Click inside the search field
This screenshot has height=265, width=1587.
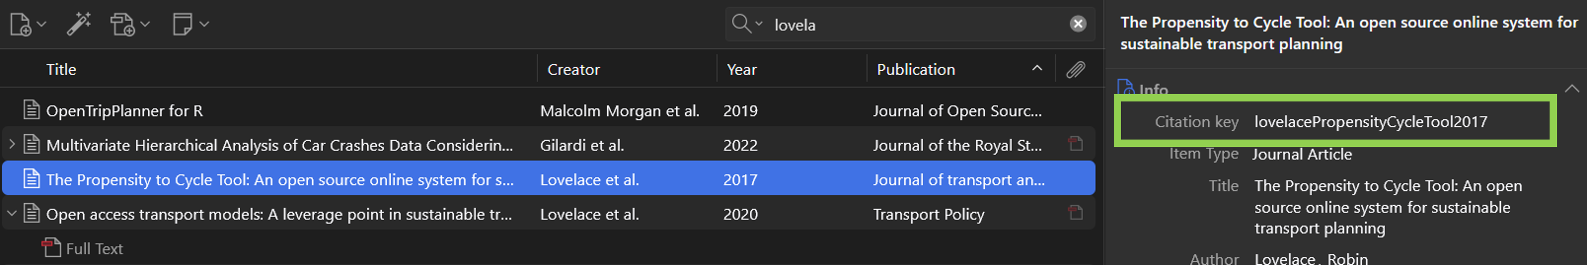[x=912, y=25]
